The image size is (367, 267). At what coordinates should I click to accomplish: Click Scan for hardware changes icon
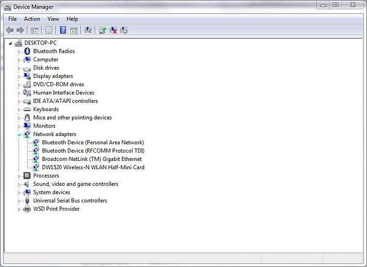(88, 30)
